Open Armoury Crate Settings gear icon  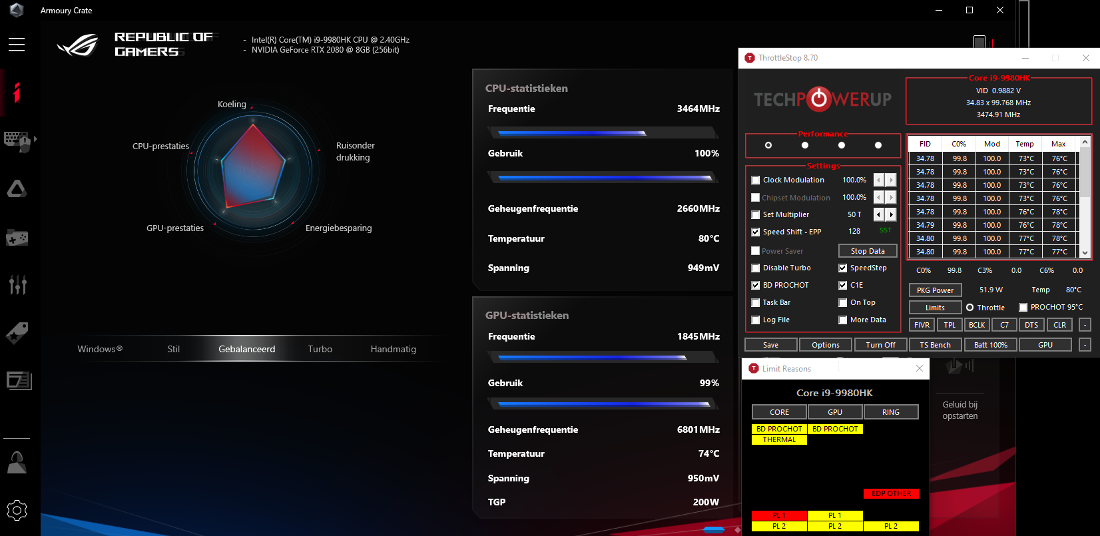[x=17, y=511]
